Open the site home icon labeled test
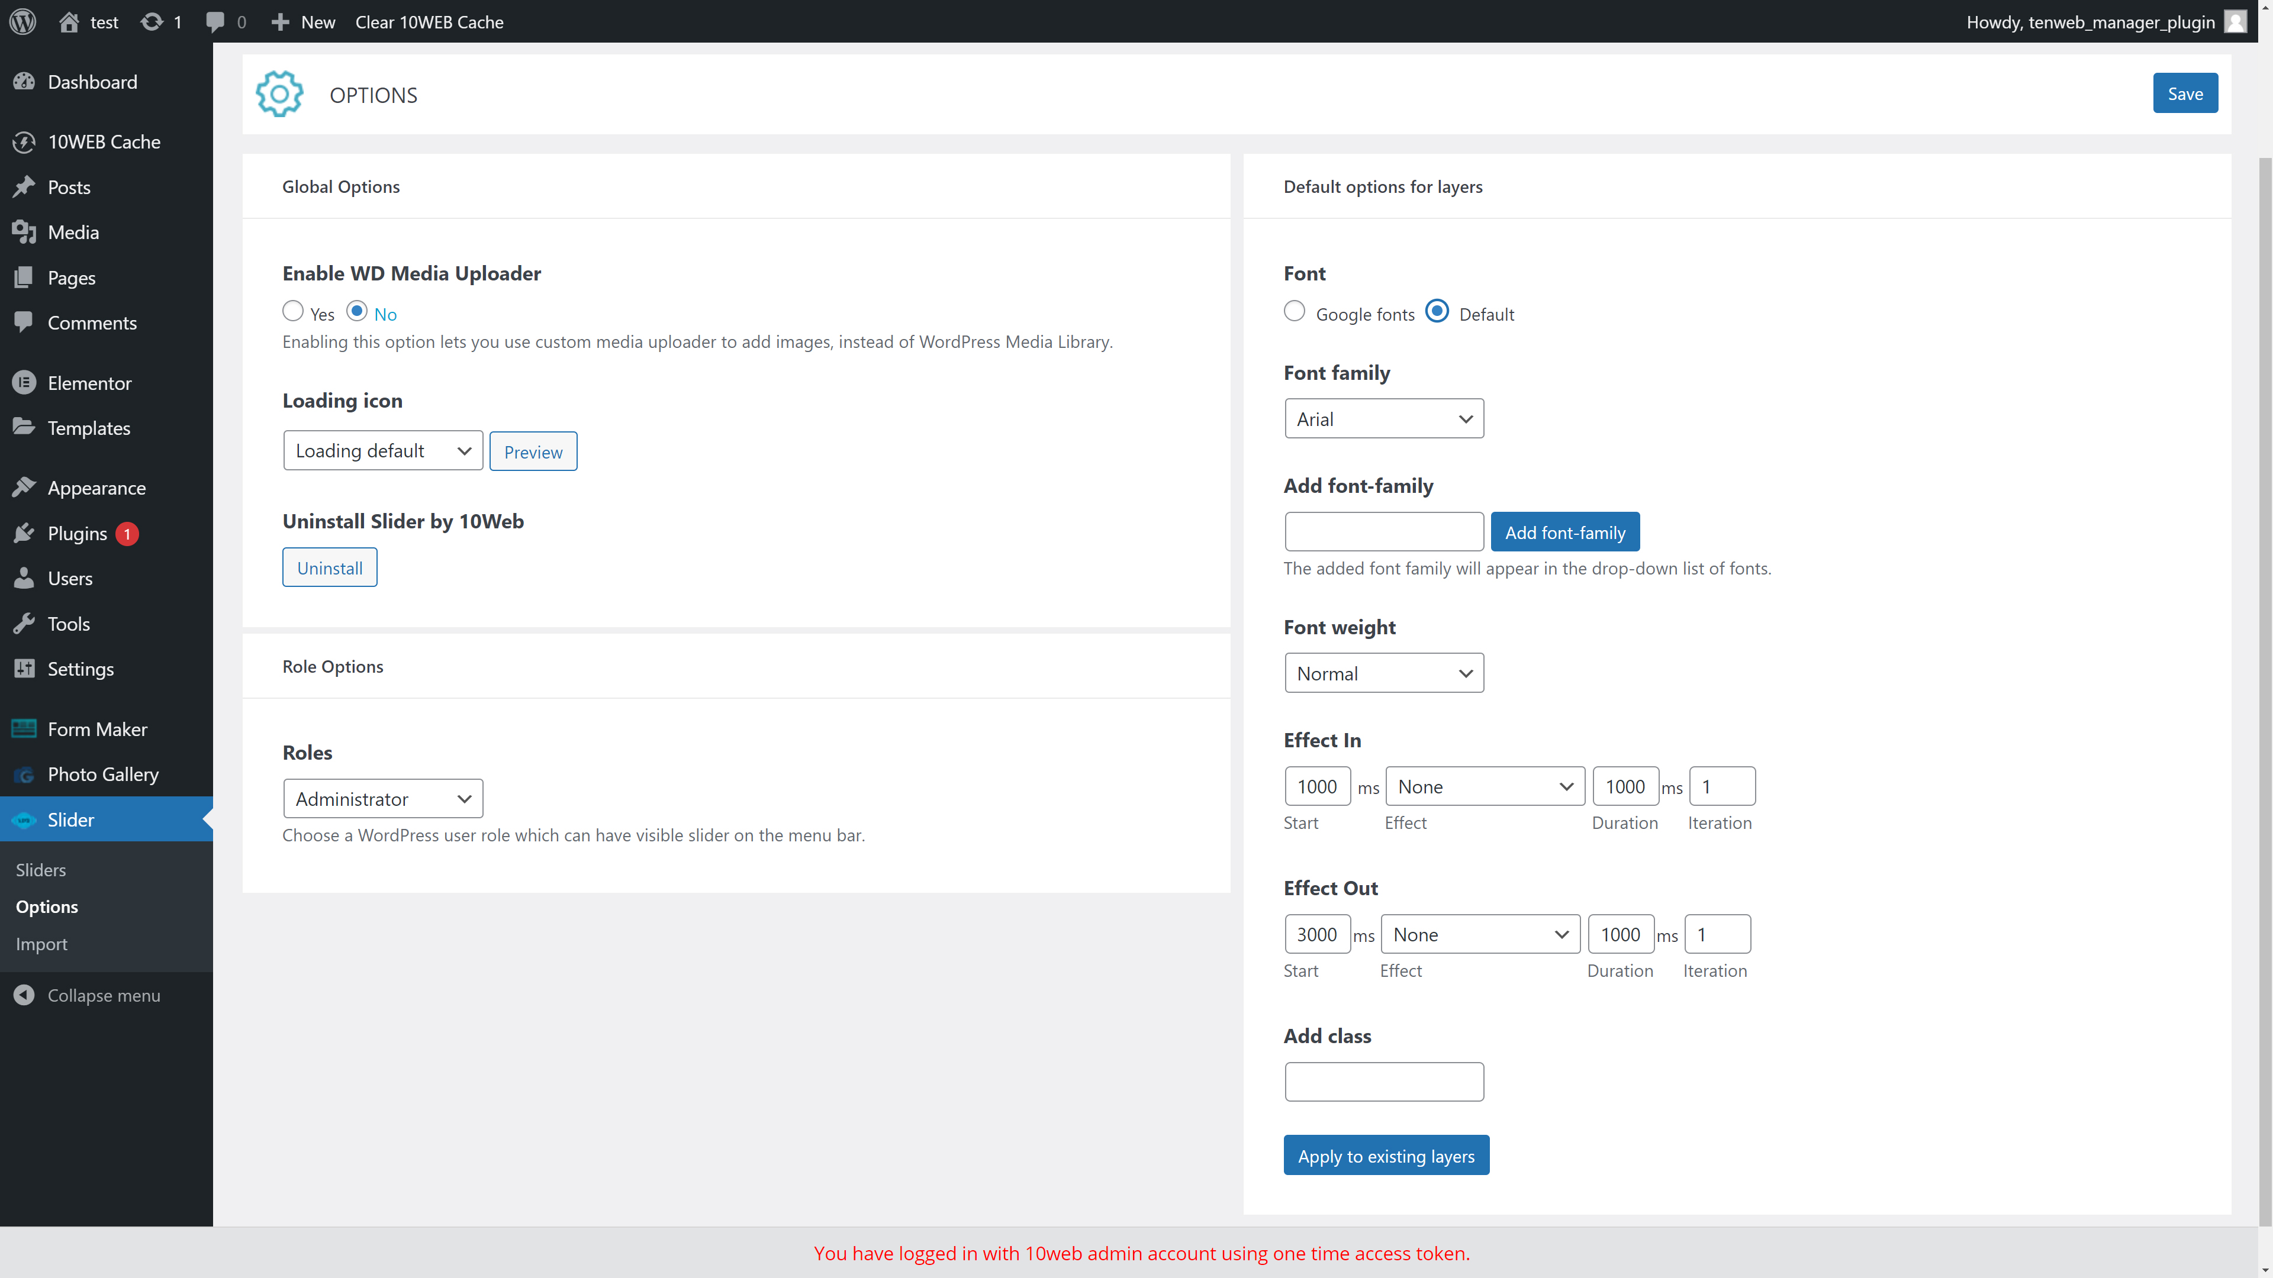The width and height of the screenshot is (2273, 1278). [69, 21]
